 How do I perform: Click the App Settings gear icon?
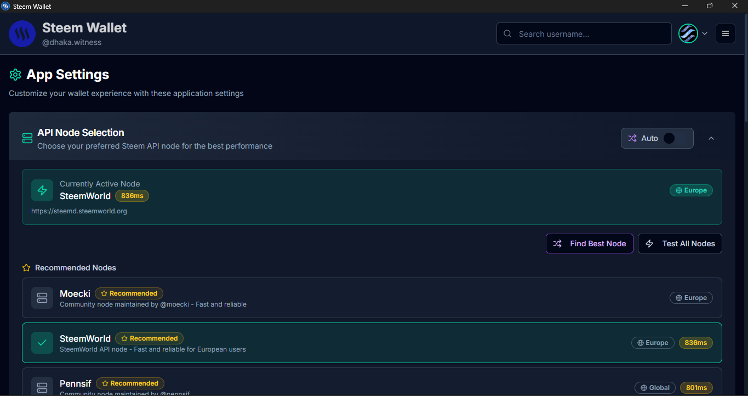[15, 75]
